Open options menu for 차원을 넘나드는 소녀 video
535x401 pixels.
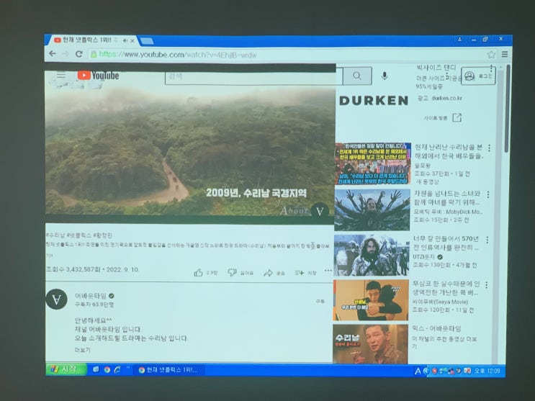coord(488,194)
